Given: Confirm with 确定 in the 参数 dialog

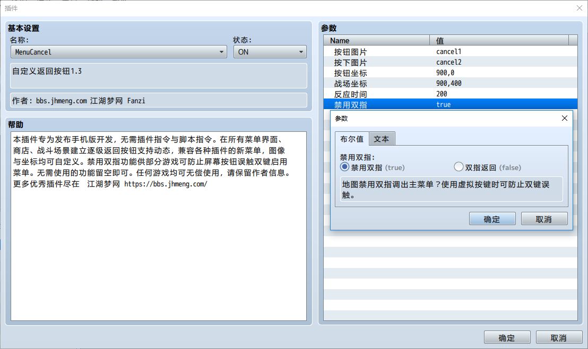Looking at the screenshot, I should click(x=492, y=219).
